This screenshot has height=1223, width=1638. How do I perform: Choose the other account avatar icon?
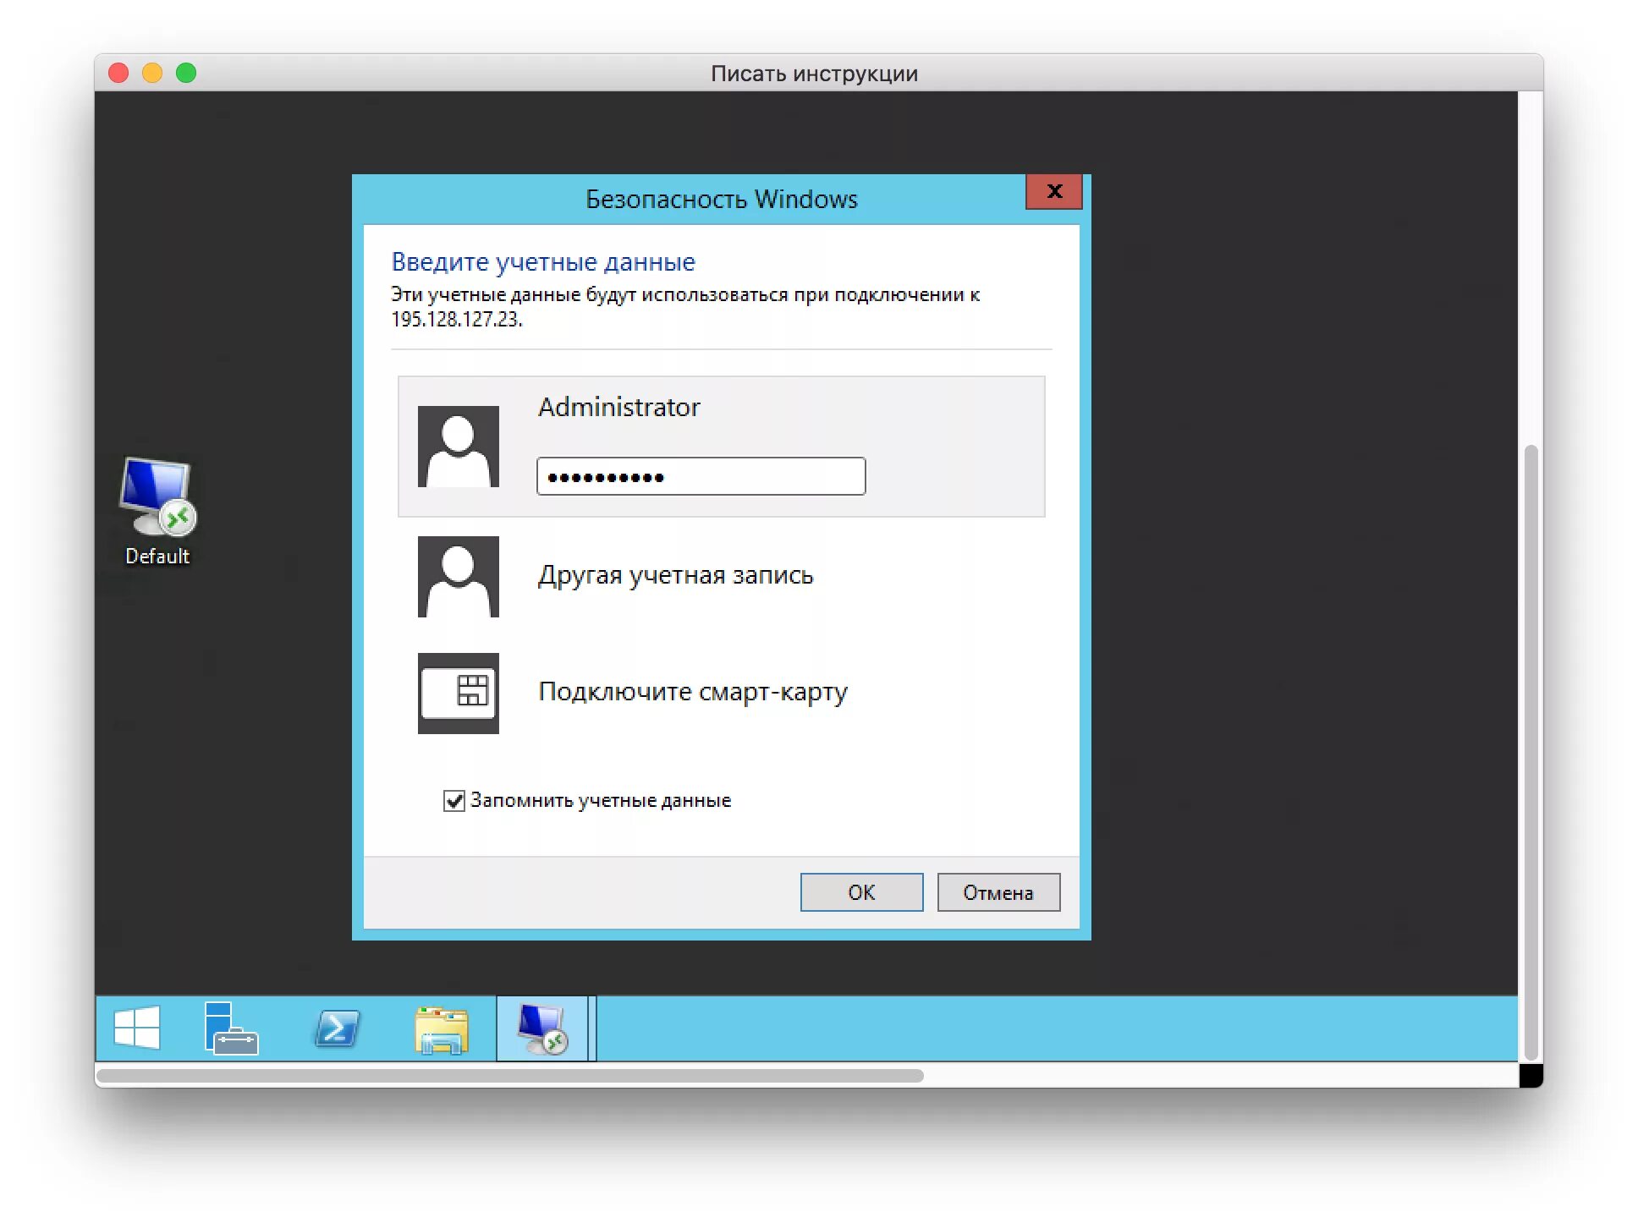[x=459, y=577]
